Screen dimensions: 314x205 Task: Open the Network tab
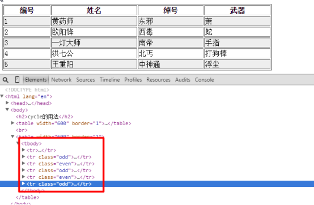point(61,80)
